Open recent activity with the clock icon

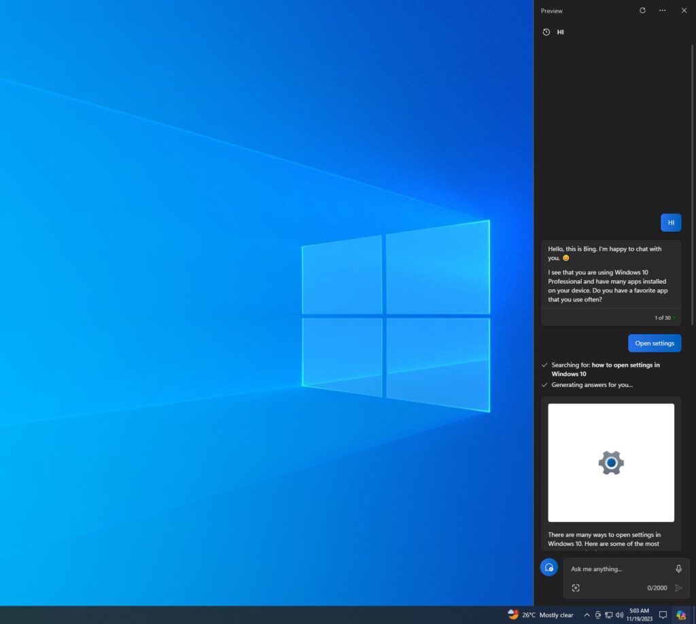546,32
